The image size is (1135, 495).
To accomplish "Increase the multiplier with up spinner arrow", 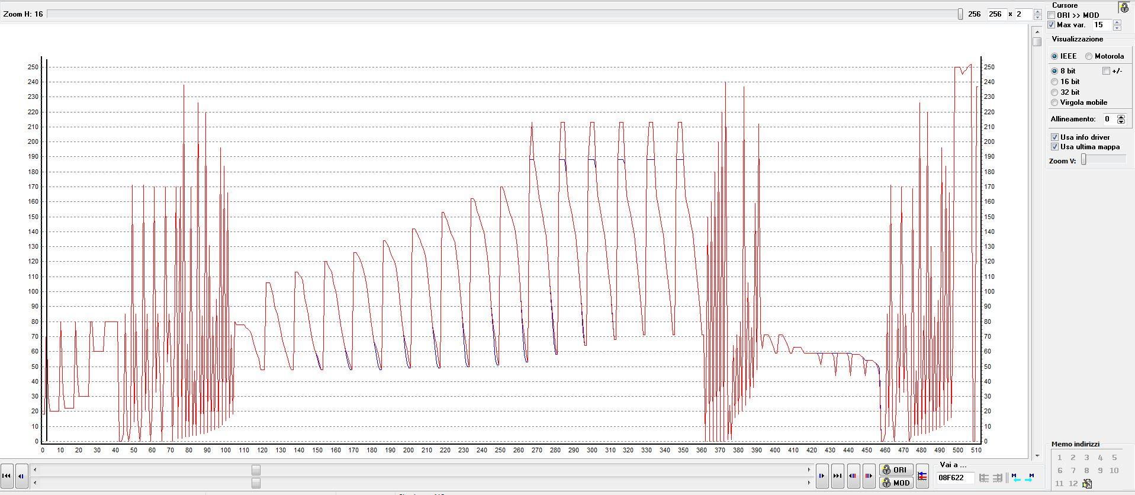I will [x=1037, y=11].
